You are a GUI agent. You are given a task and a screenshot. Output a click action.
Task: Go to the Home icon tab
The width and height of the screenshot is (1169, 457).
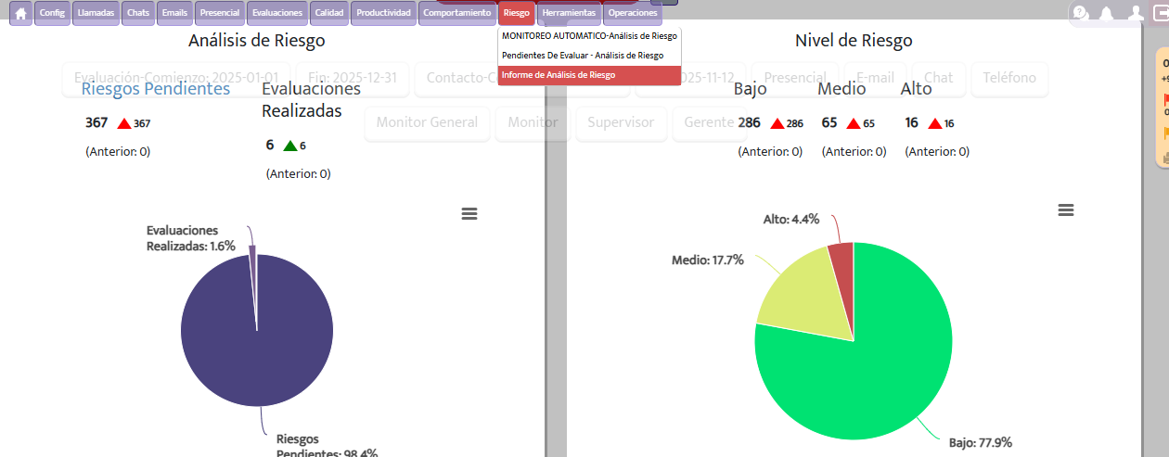click(21, 13)
